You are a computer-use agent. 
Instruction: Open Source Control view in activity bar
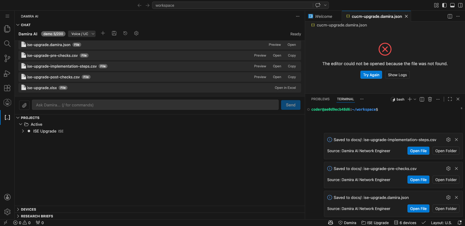[7, 58]
